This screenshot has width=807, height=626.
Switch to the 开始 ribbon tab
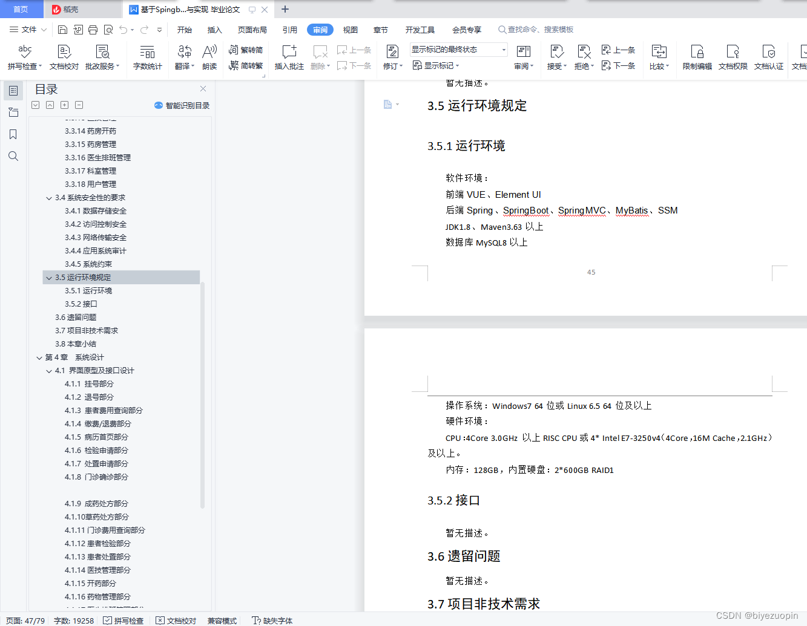185,30
